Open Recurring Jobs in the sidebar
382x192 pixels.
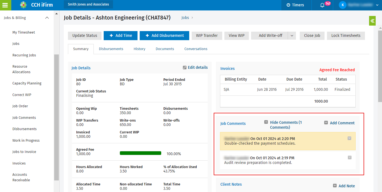point(24,55)
